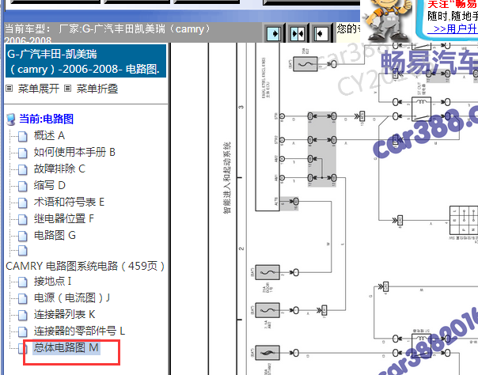Click the center split panel arrows icon
478x375 pixels.
(x=298, y=33)
